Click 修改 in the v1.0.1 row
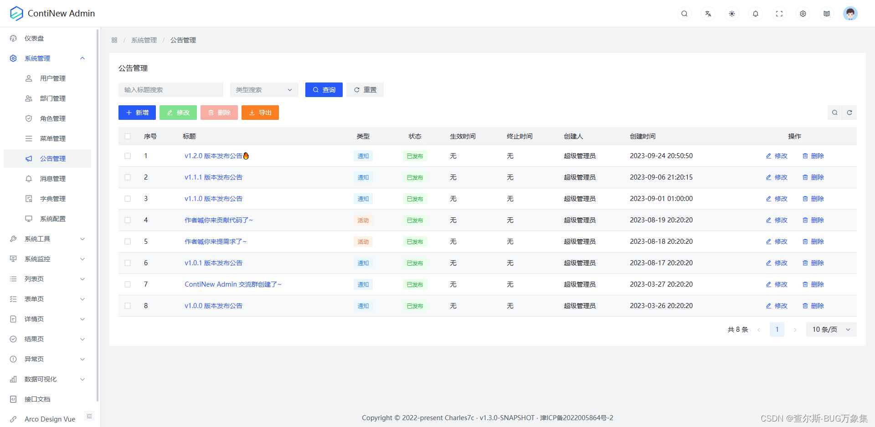The width and height of the screenshot is (875, 427). click(777, 263)
